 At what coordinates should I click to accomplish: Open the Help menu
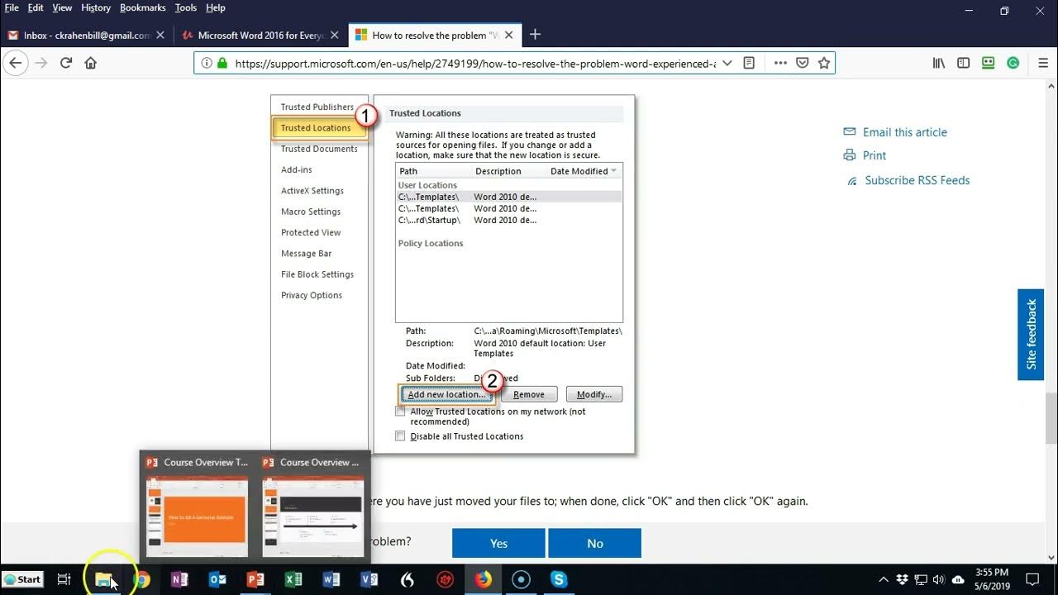pos(215,7)
